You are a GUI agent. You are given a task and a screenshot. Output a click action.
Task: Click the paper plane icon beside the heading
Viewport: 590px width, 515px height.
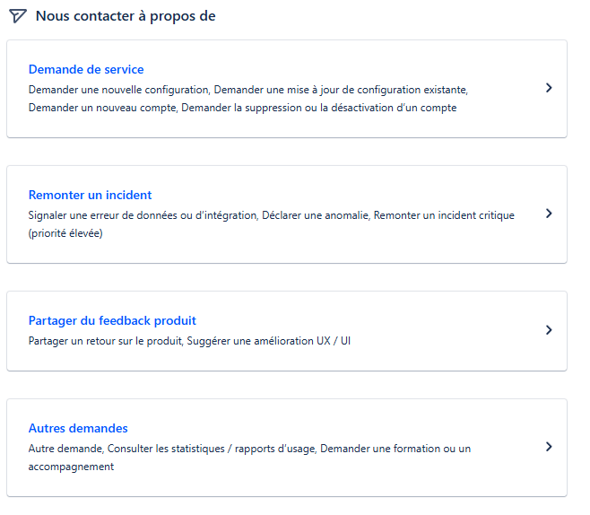[x=18, y=16]
